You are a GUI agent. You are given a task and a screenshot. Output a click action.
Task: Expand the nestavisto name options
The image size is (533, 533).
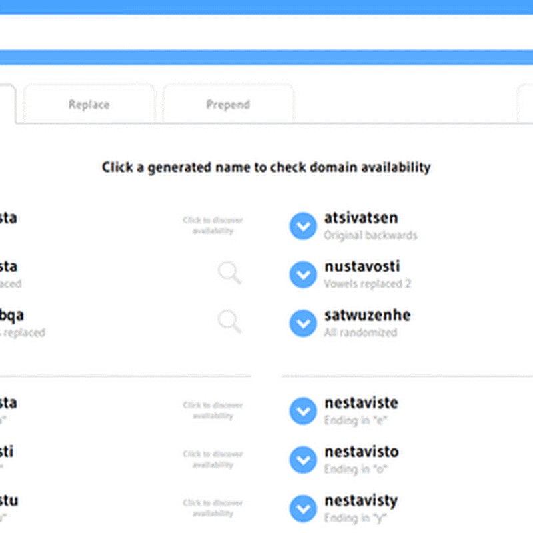click(303, 460)
